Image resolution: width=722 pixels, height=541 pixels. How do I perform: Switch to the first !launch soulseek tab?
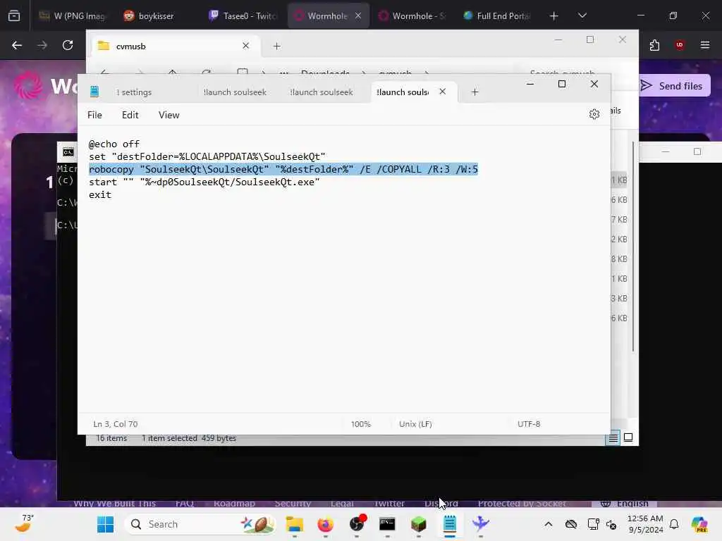235,92
